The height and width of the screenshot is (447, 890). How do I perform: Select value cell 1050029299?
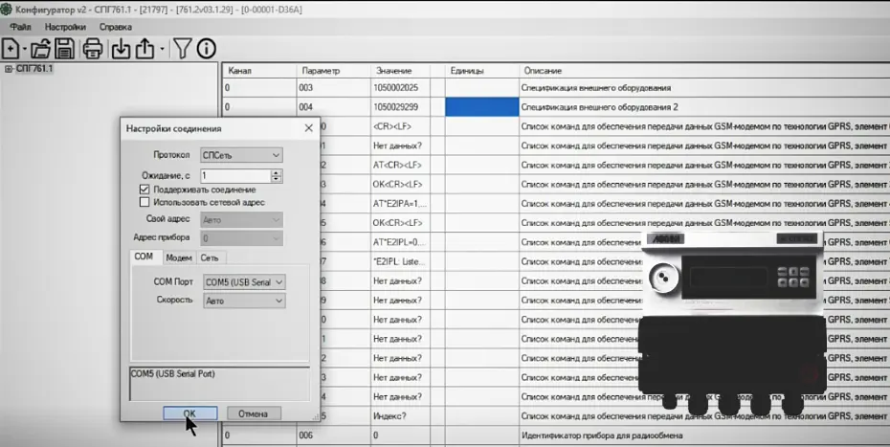400,107
